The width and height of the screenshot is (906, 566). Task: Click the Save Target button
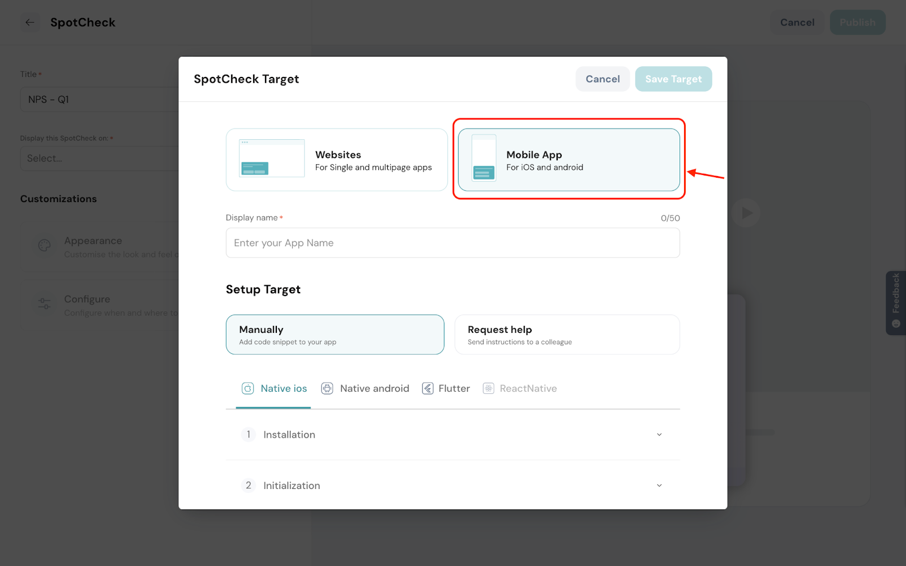pyautogui.click(x=673, y=79)
